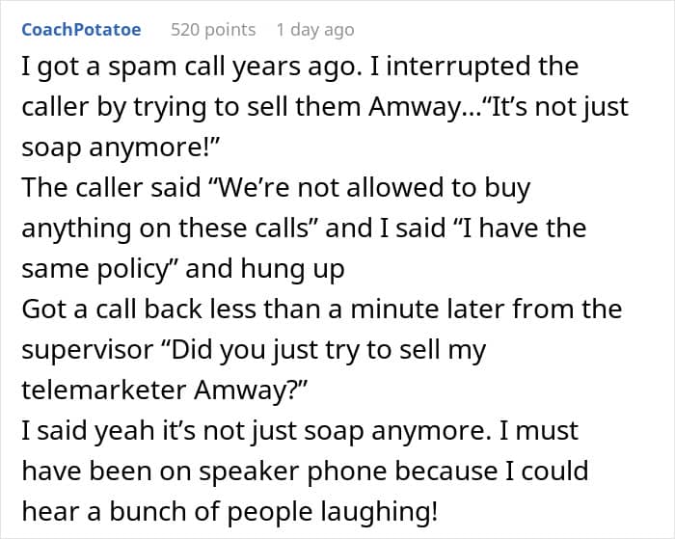Click the line starting "I got a spam call"
This screenshot has width=675, height=539.
(x=299, y=67)
